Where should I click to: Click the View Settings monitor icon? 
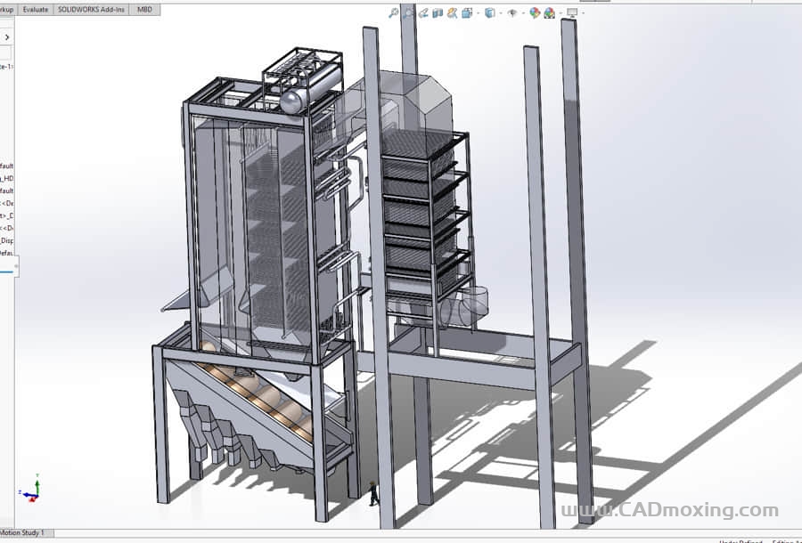571,12
